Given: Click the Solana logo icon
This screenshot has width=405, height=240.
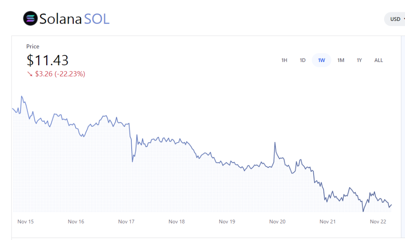Looking at the screenshot, I should point(30,19).
